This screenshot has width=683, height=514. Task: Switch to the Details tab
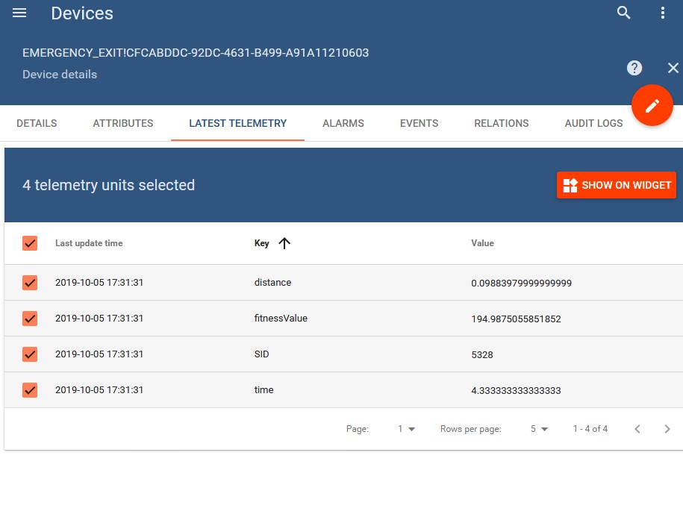tap(37, 123)
